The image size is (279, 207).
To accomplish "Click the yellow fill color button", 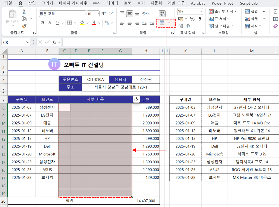I will [82, 23].
